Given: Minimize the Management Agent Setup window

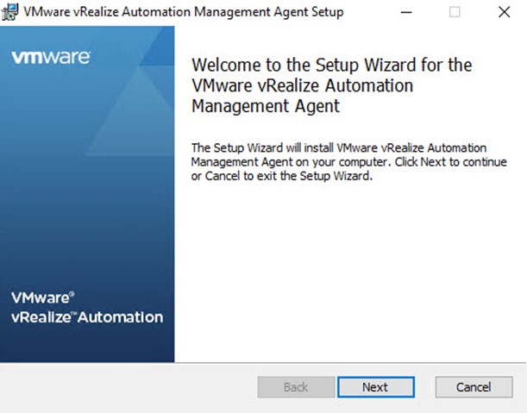Looking at the screenshot, I should 406,12.
